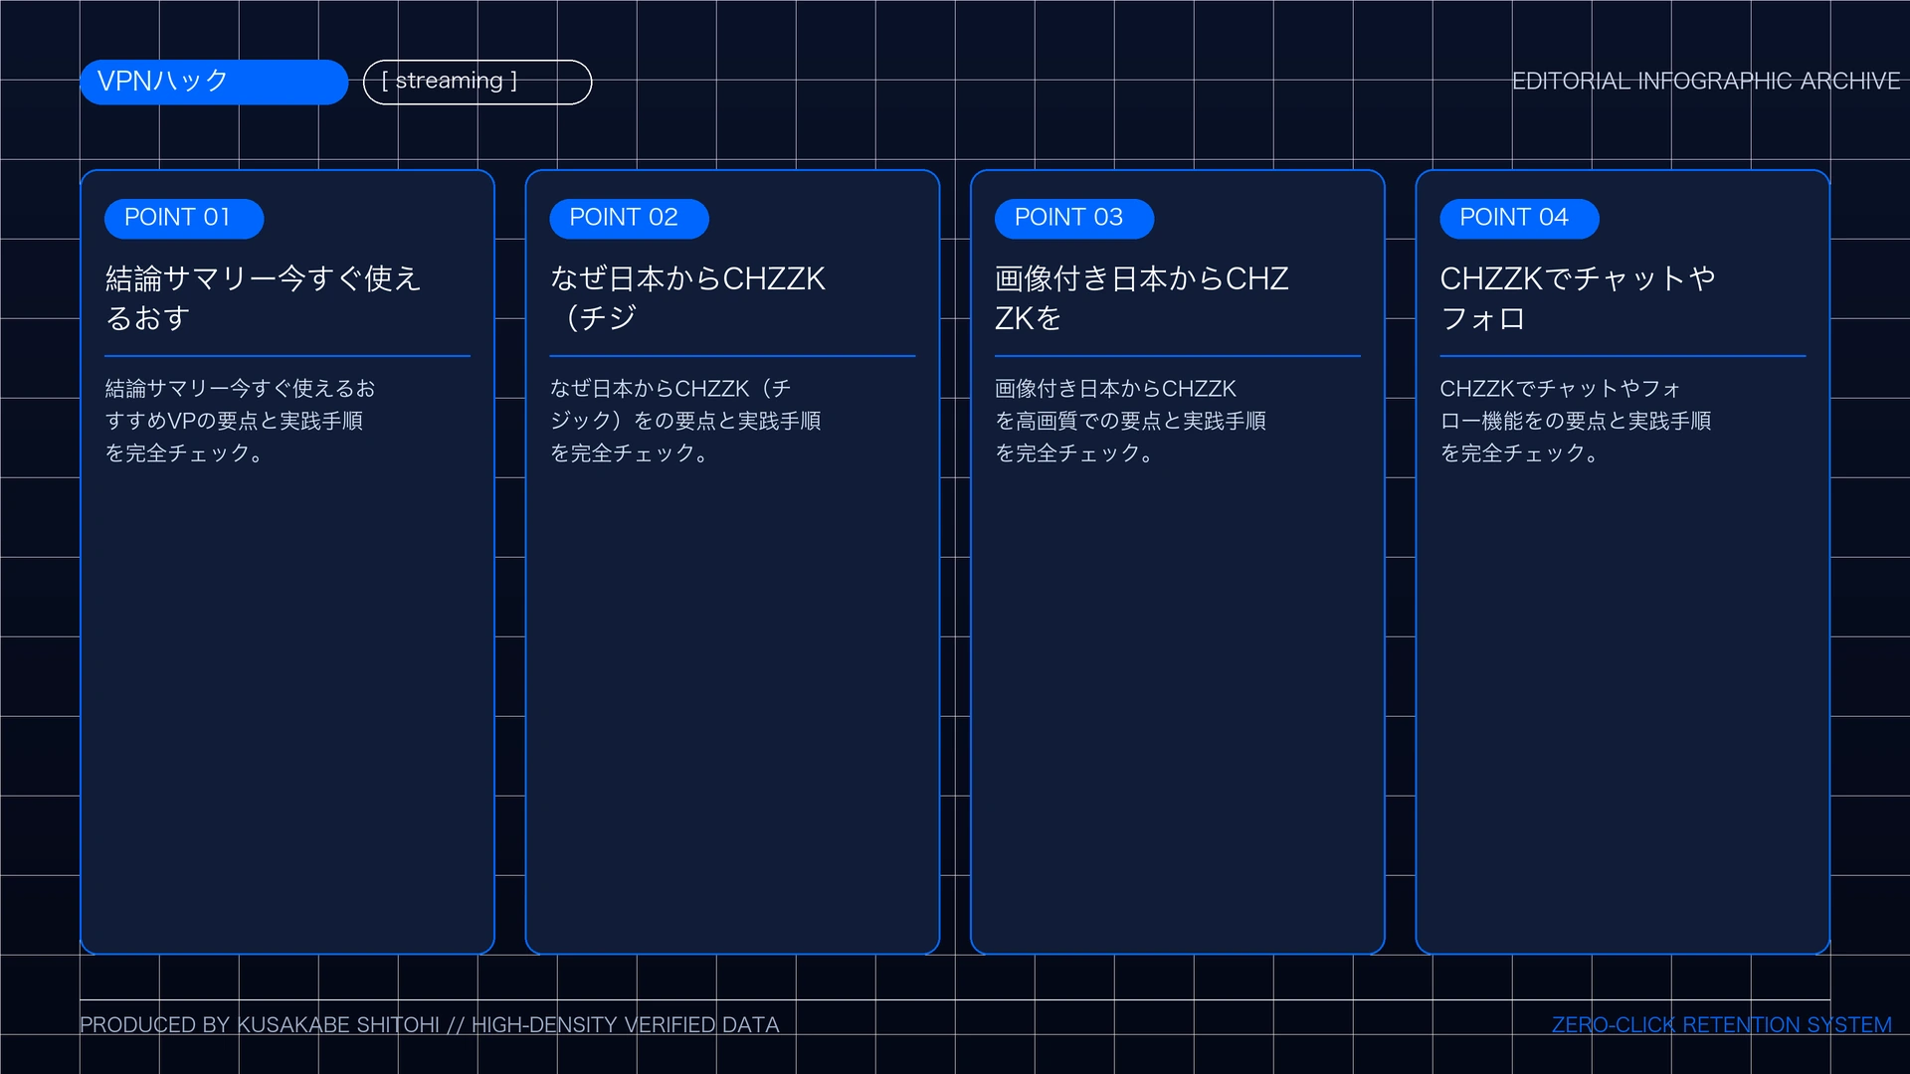Click PRODUCED BY KUSAKABE SHITOHI footer text

430,1025
